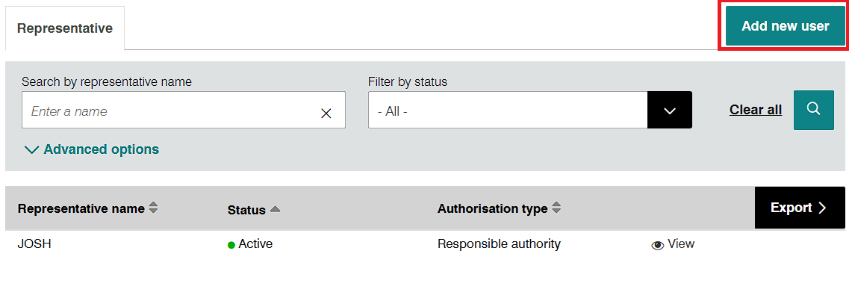Select the JOSH representative name
The width and height of the screenshot is (849, 304).
(x=34, y=243)
